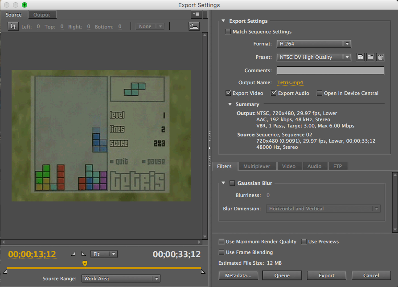Click the Delete Preset trash icon
This screenshot has width=398, height=287.
380,57
